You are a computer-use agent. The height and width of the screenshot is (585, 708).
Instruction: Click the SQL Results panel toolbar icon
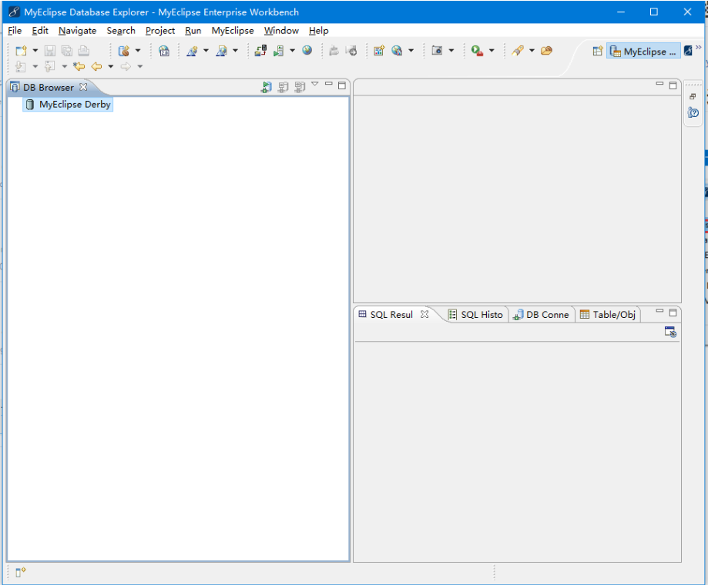click(x=670, y=332)
